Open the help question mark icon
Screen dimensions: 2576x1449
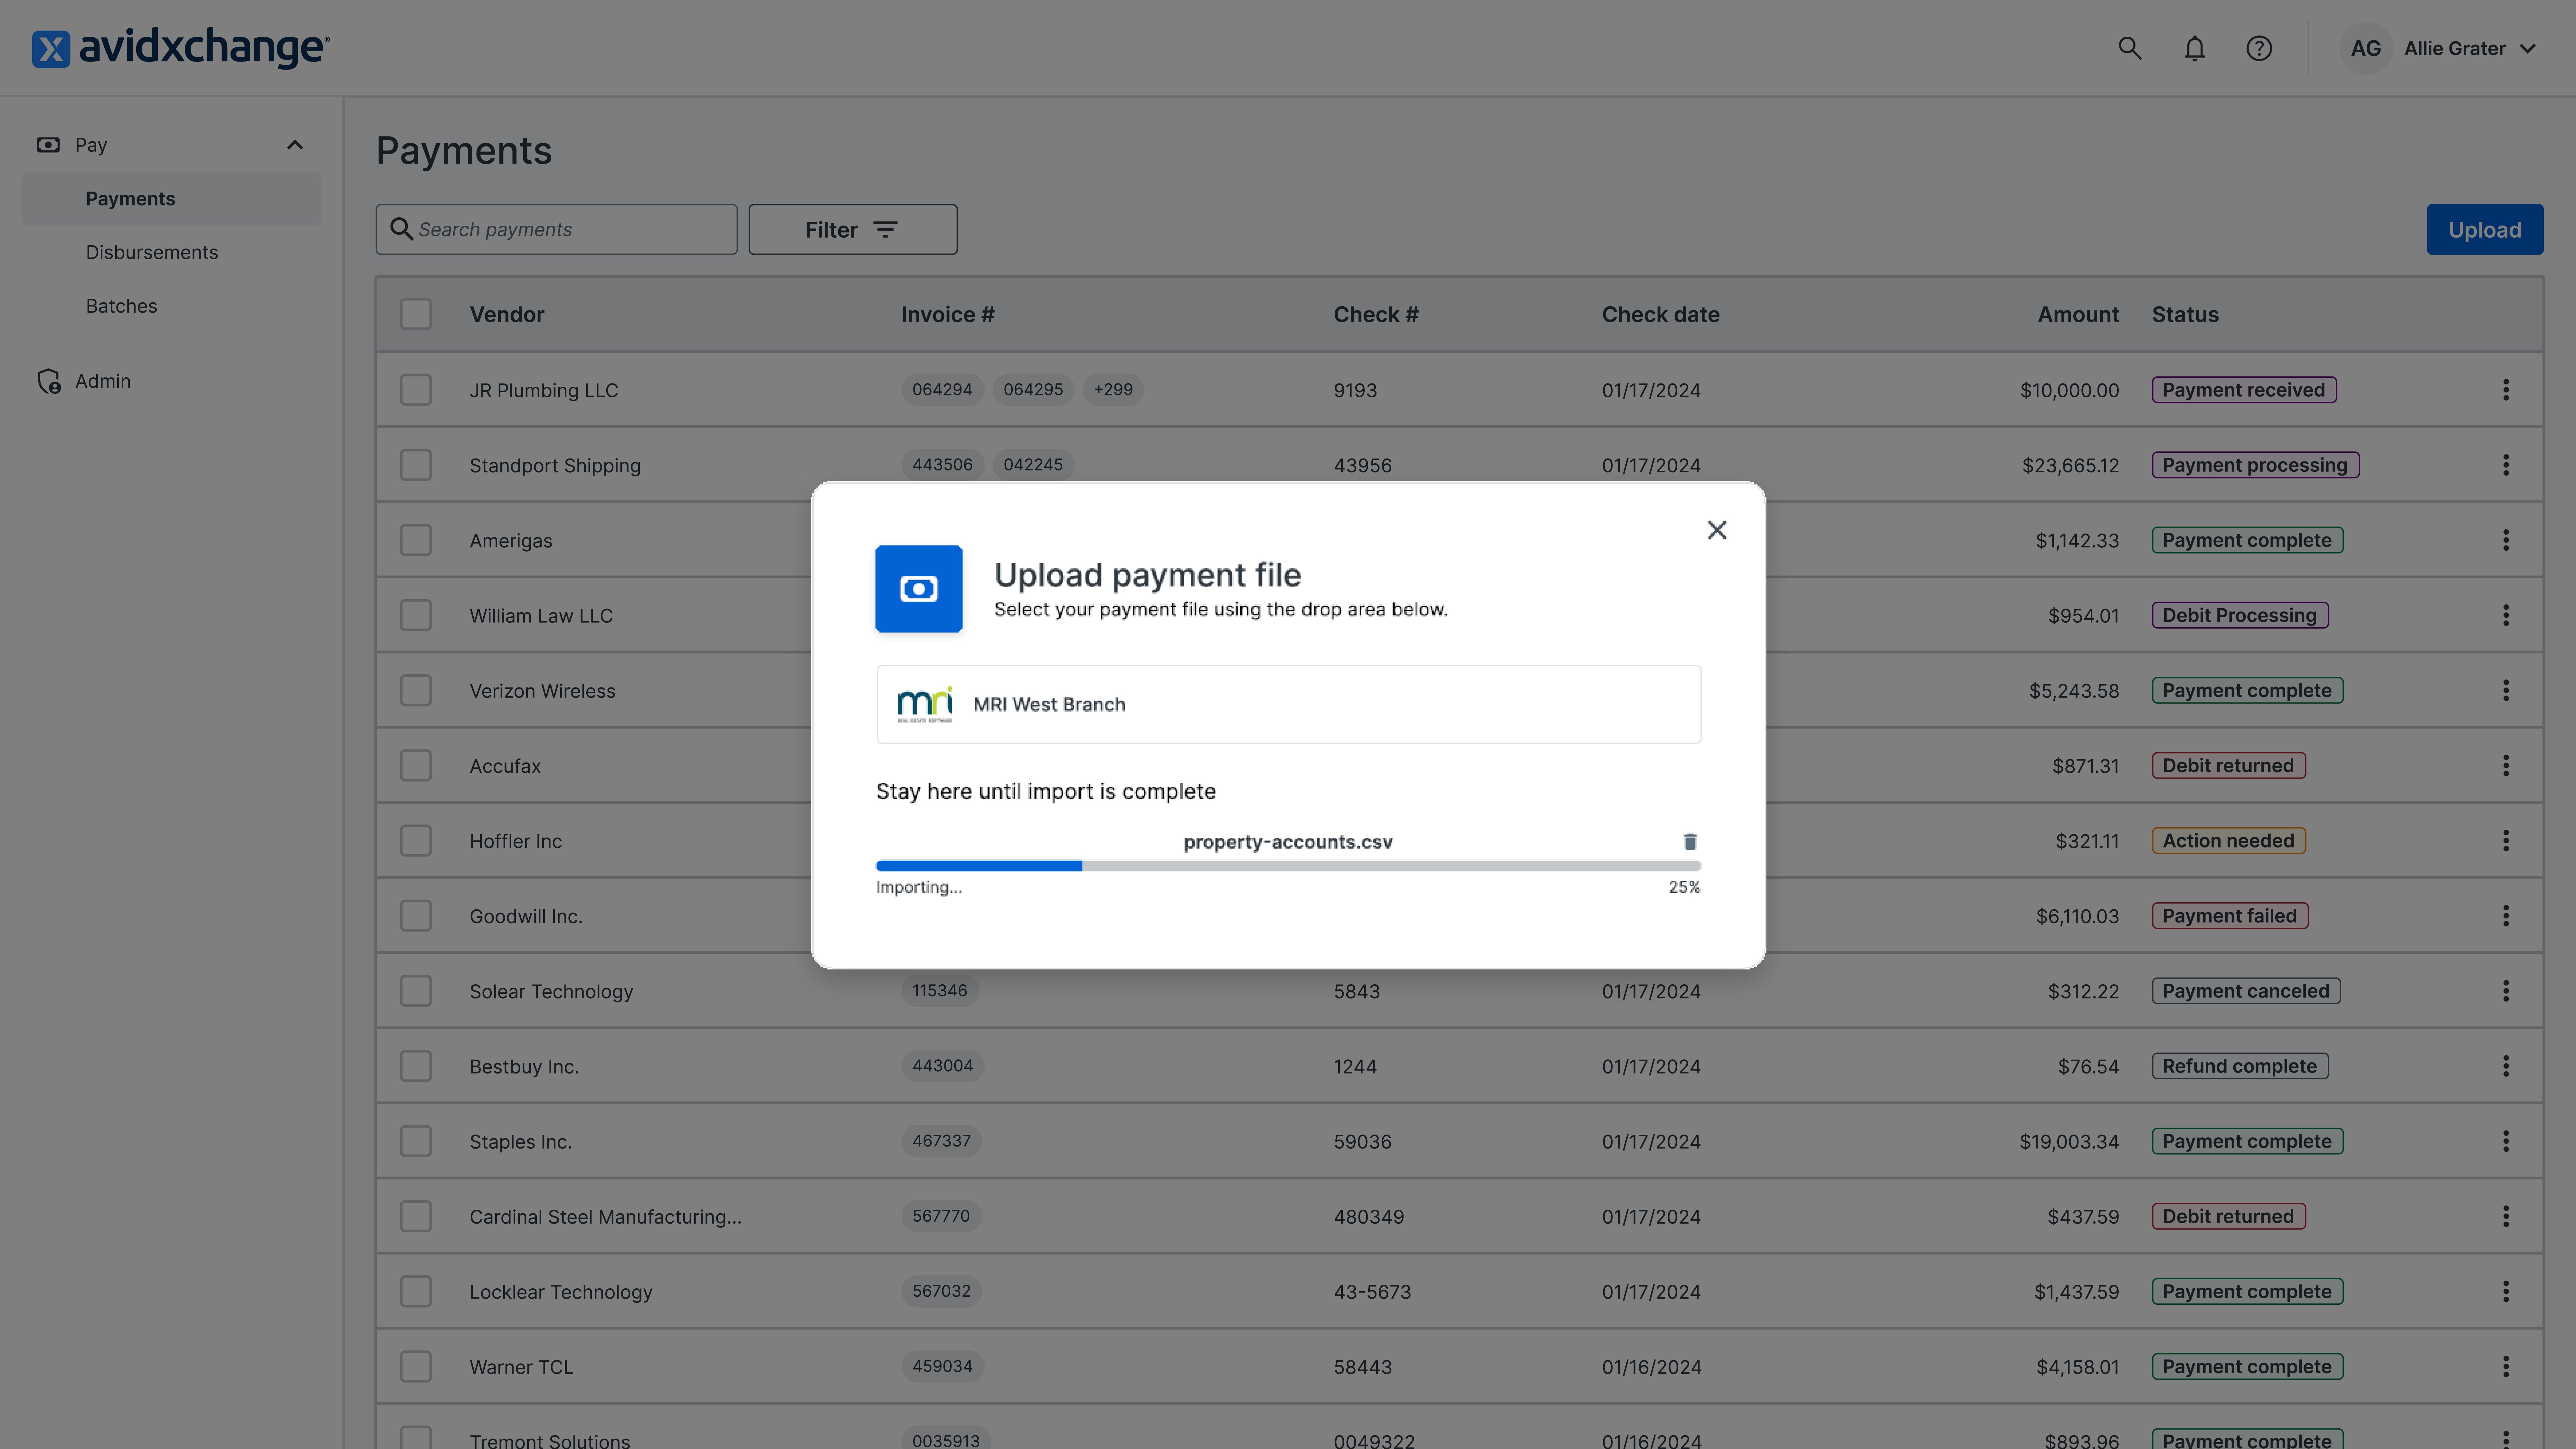coord(2259,48)
